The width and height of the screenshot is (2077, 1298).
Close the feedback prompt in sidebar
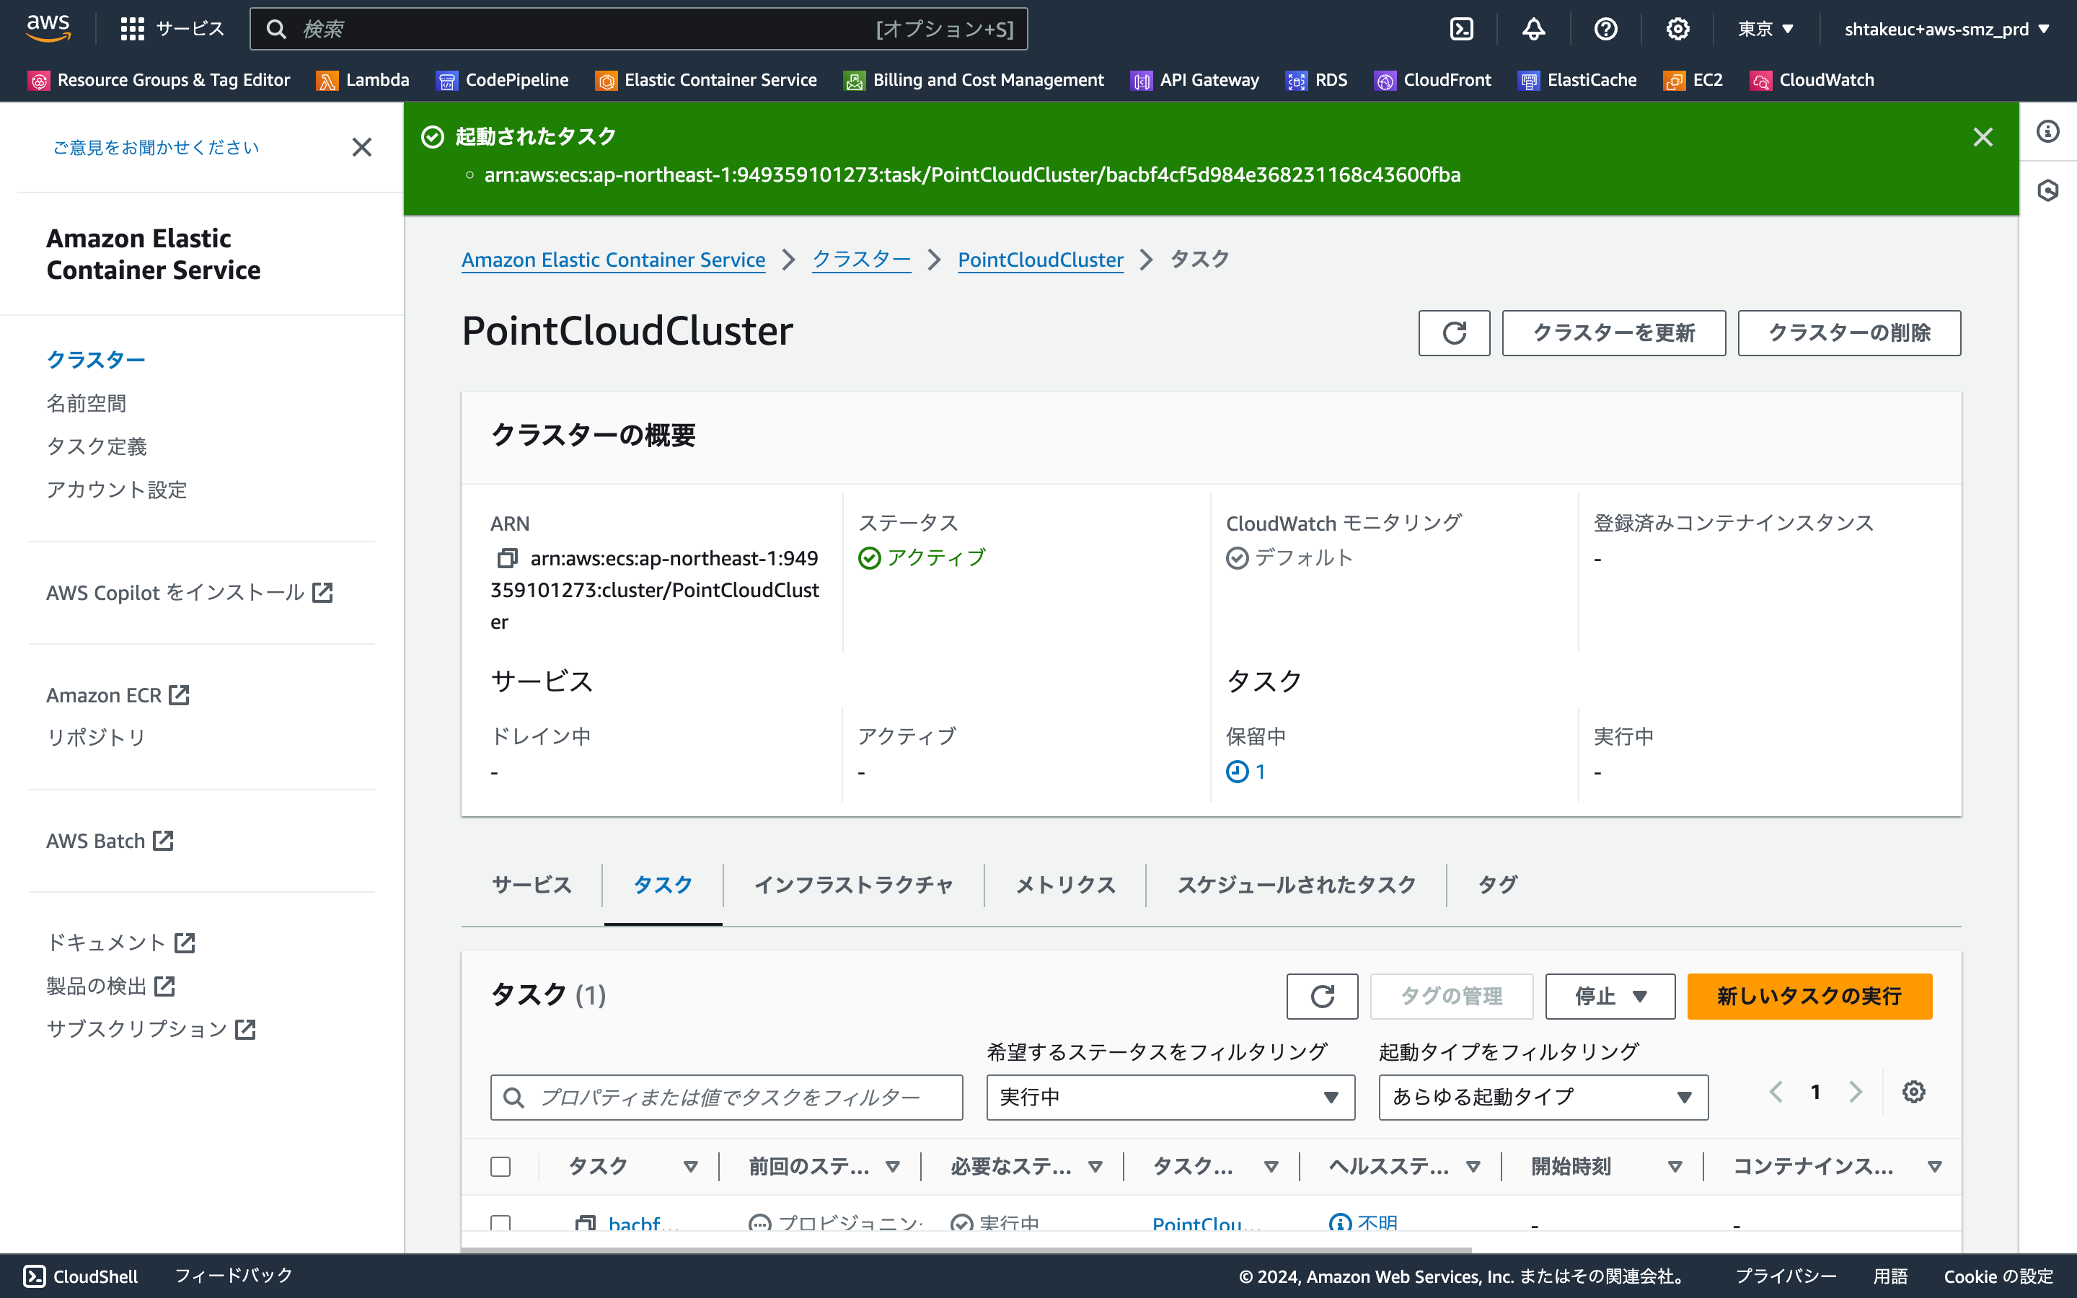pos(362,148)
